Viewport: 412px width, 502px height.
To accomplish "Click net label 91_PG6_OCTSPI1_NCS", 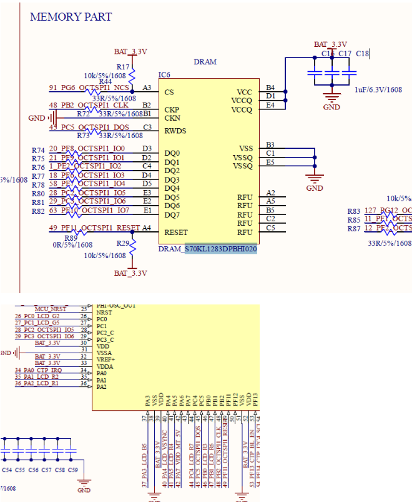I will 89,88.
